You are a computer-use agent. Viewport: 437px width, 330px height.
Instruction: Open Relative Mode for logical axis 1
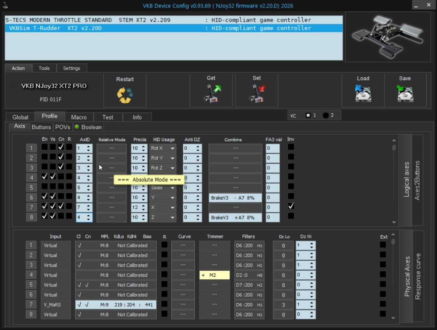pos(111,148)
